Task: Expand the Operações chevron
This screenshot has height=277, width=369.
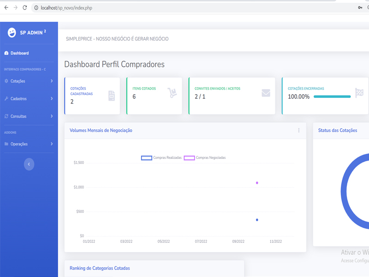Action: click(52, 144)
